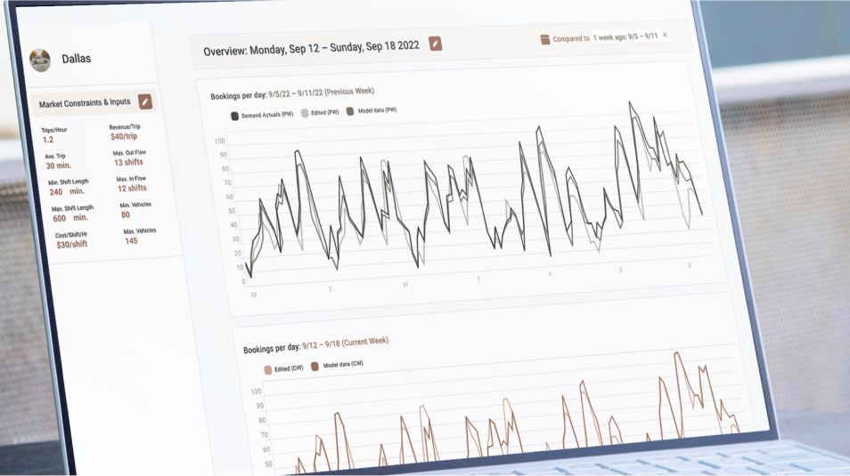
Task: Remove the 1 week ago comparison with the X
Action: pos(665,35)
